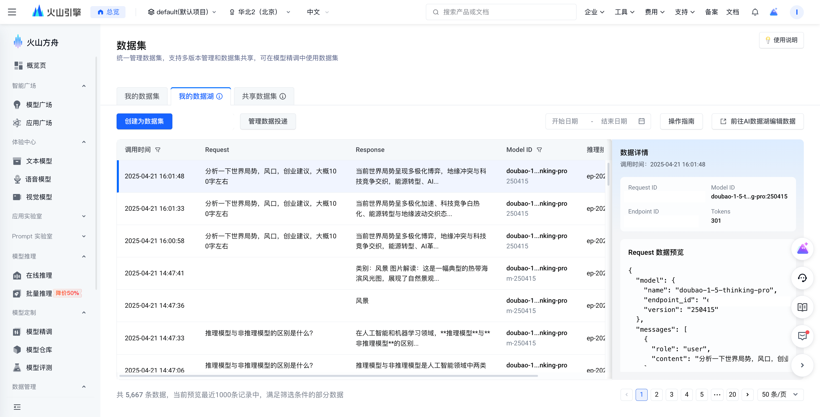Open the 费用 top menu
The width and height of the screenshot is (820, 417).
point(654,12)
